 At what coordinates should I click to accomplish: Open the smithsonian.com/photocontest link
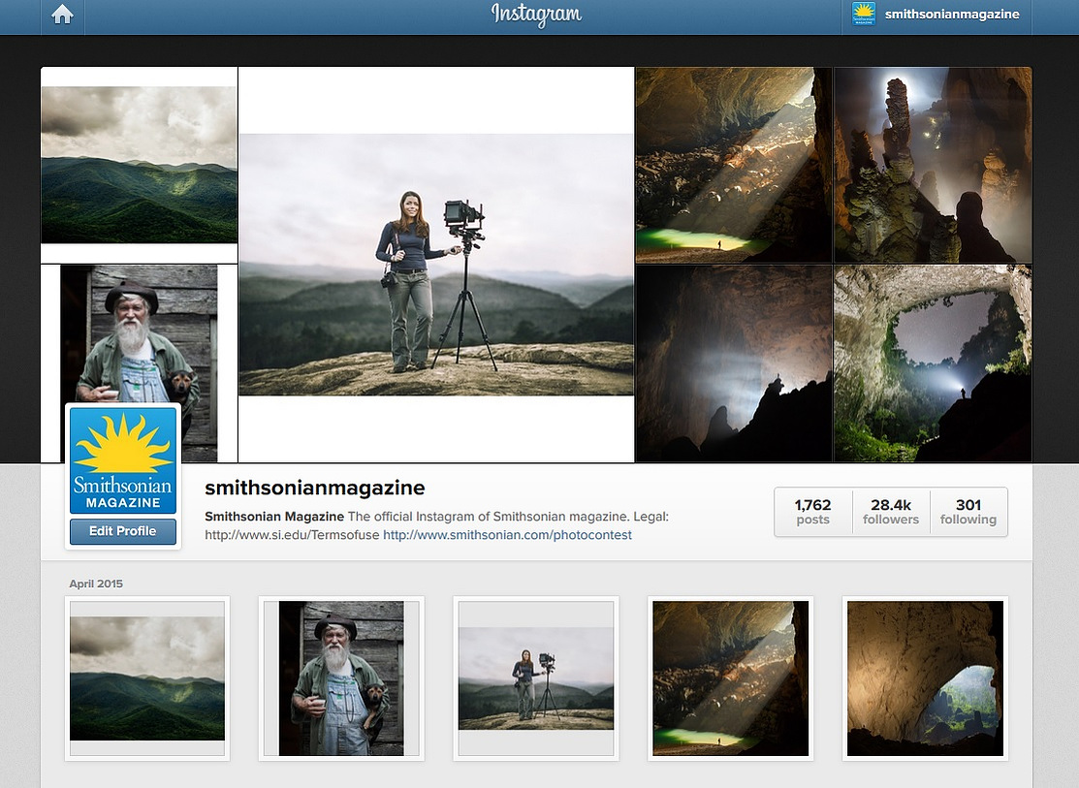(x=507, y=535)
